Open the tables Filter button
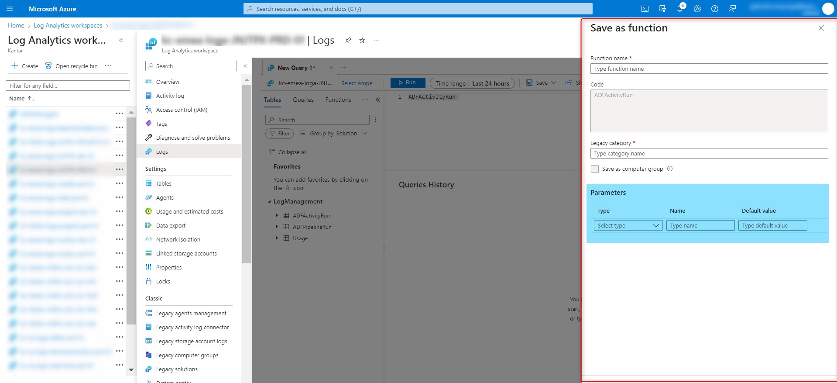This screenshot has width=837, height=383. (x=279, y=133)
